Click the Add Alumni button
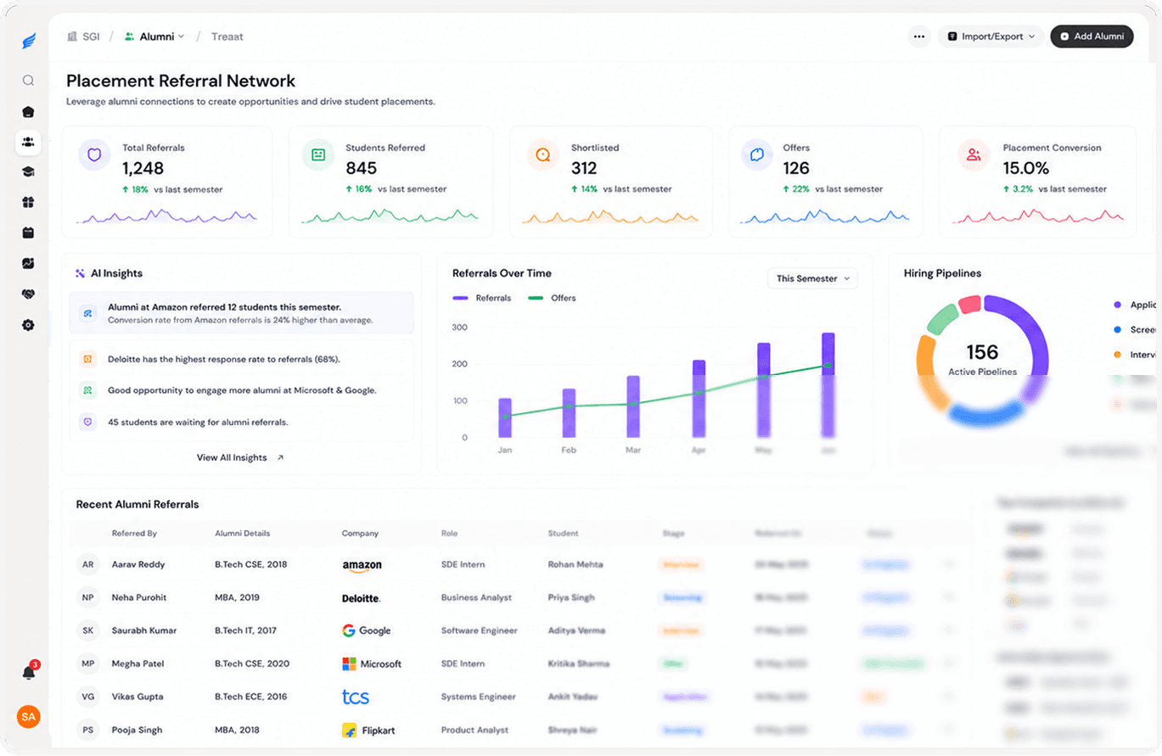The image size is (1162, 756). point(1092,36)
